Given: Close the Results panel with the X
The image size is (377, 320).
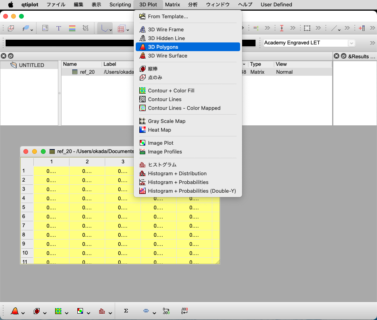Looking at the screenshot, I should (x=337, y=56).
